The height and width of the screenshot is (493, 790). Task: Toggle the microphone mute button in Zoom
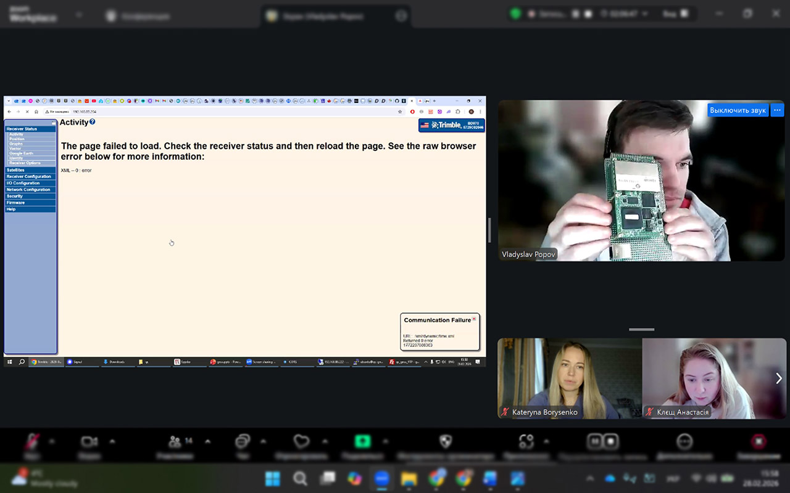coord(31,441)
